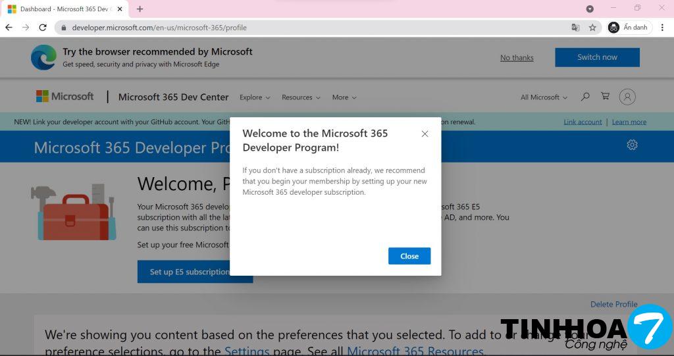Open a new browser tab

(140, 9)
